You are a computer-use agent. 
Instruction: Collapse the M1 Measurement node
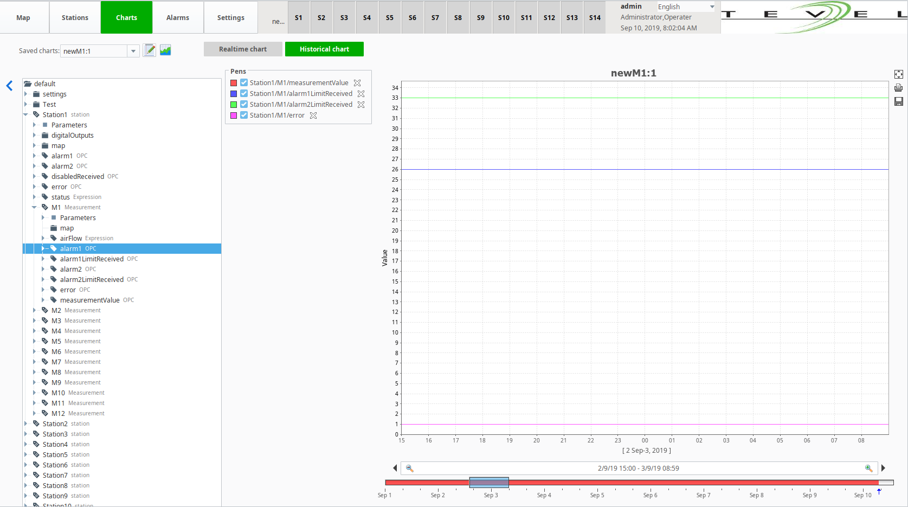pos(34,208)
